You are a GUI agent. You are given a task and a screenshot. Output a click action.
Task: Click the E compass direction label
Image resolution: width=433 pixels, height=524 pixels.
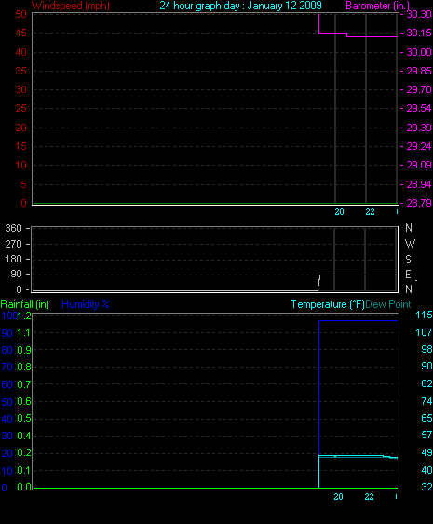point(408,275)
